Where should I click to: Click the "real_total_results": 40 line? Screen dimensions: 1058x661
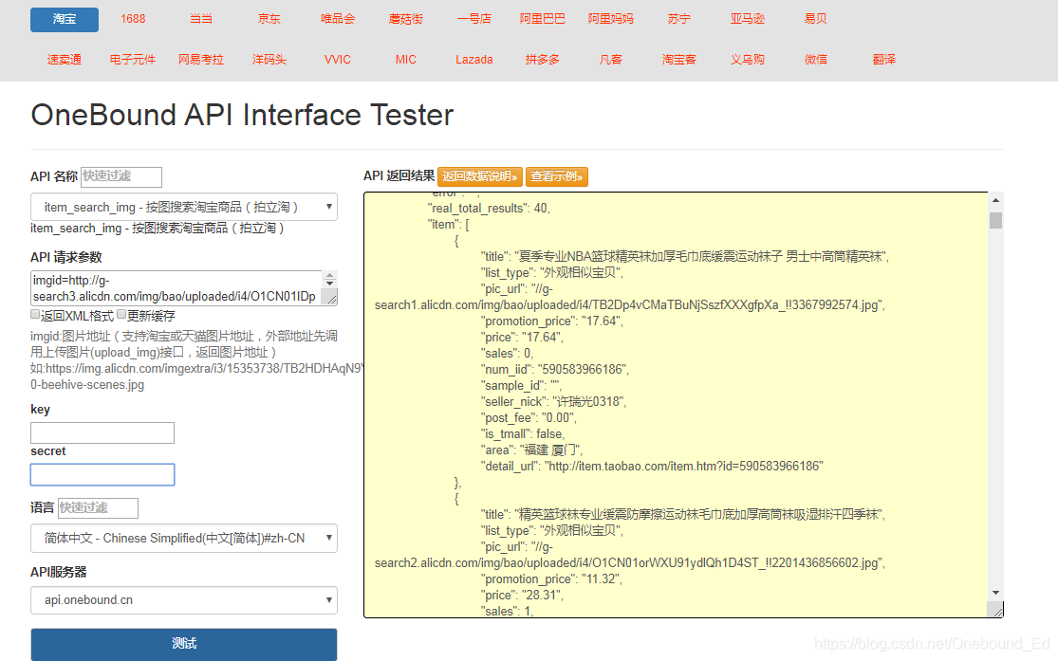point(489,209)
